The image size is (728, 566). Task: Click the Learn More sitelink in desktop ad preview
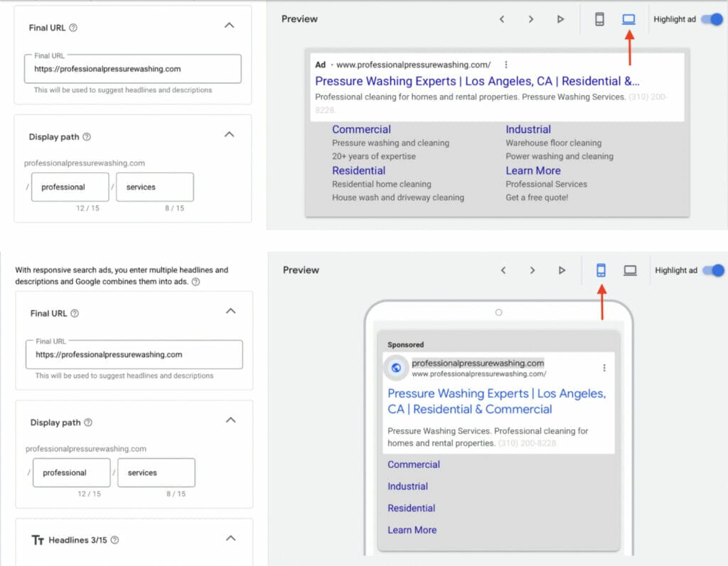533,170
